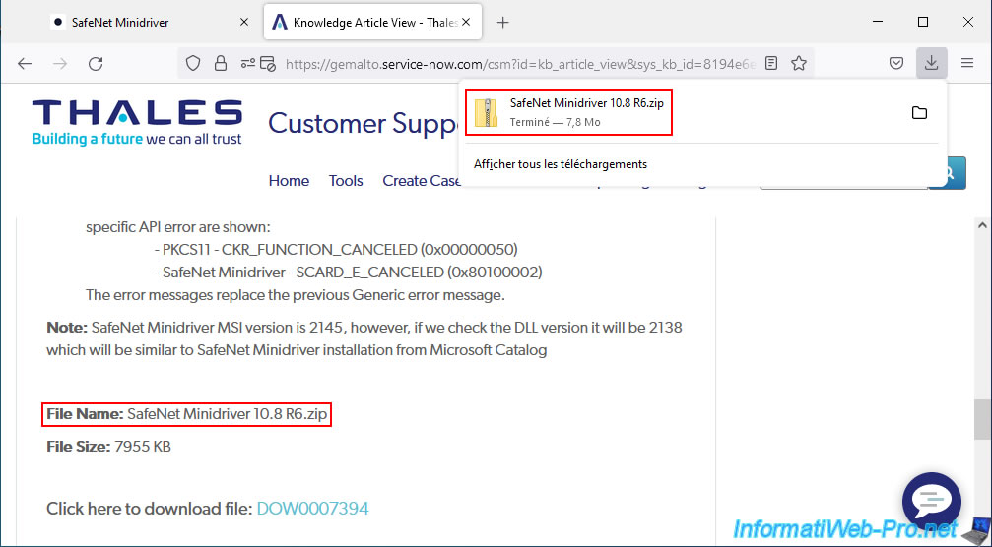This screenshot has width=992, height=547.
Task: Open the live chat bubble
Action: pyautogui.click(x=931, y=500)
